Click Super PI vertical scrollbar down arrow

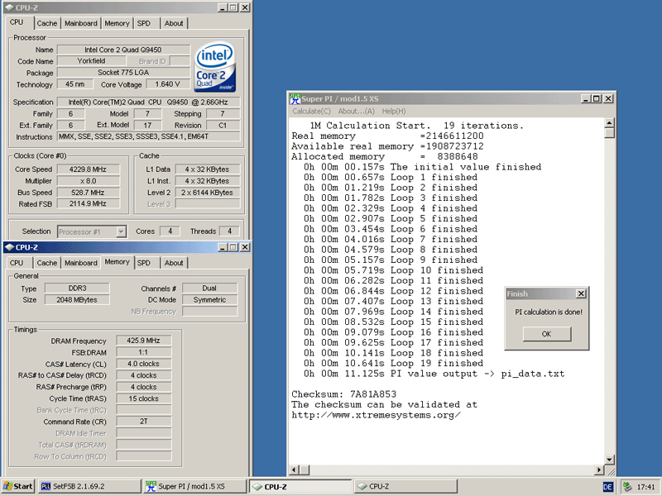pos(609,460)
